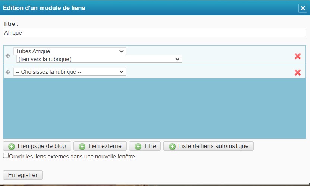
Task: Enable opening external links in new window
Action: (6, 156)
